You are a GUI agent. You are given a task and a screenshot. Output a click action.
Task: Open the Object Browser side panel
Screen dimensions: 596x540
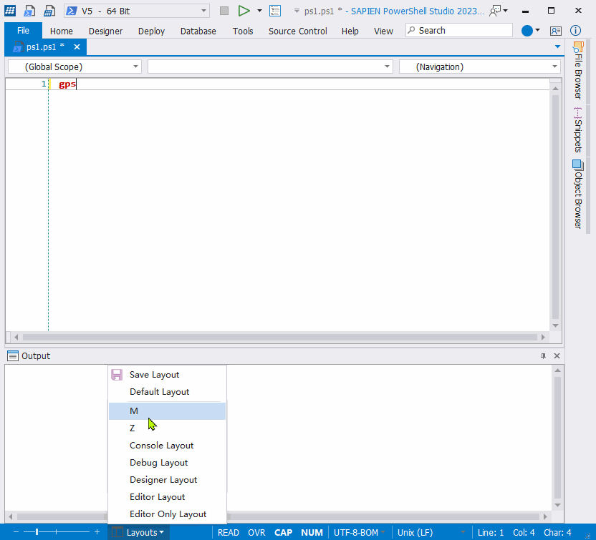(x=577, y=194)
